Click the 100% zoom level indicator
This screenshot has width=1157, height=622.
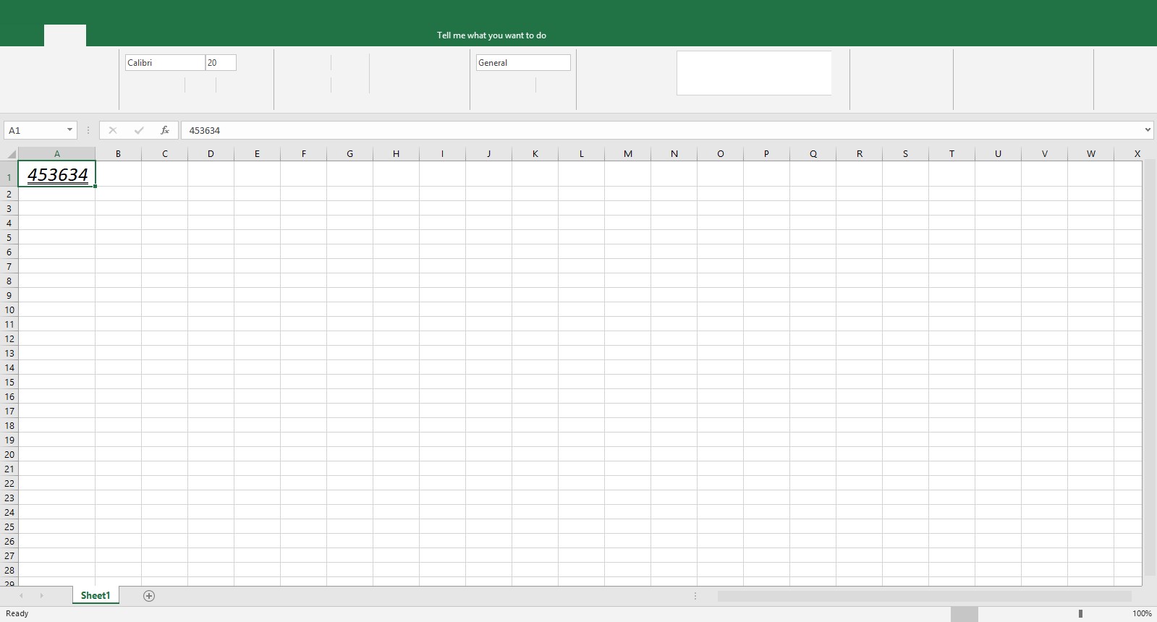click(1142, 613)
